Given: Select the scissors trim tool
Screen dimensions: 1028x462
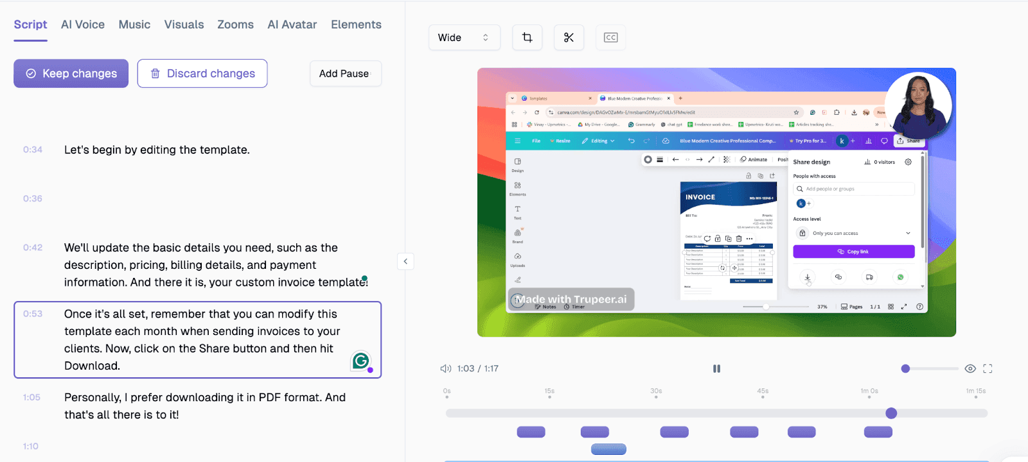Looking at the screenshot, I should [x=569, y=38].
